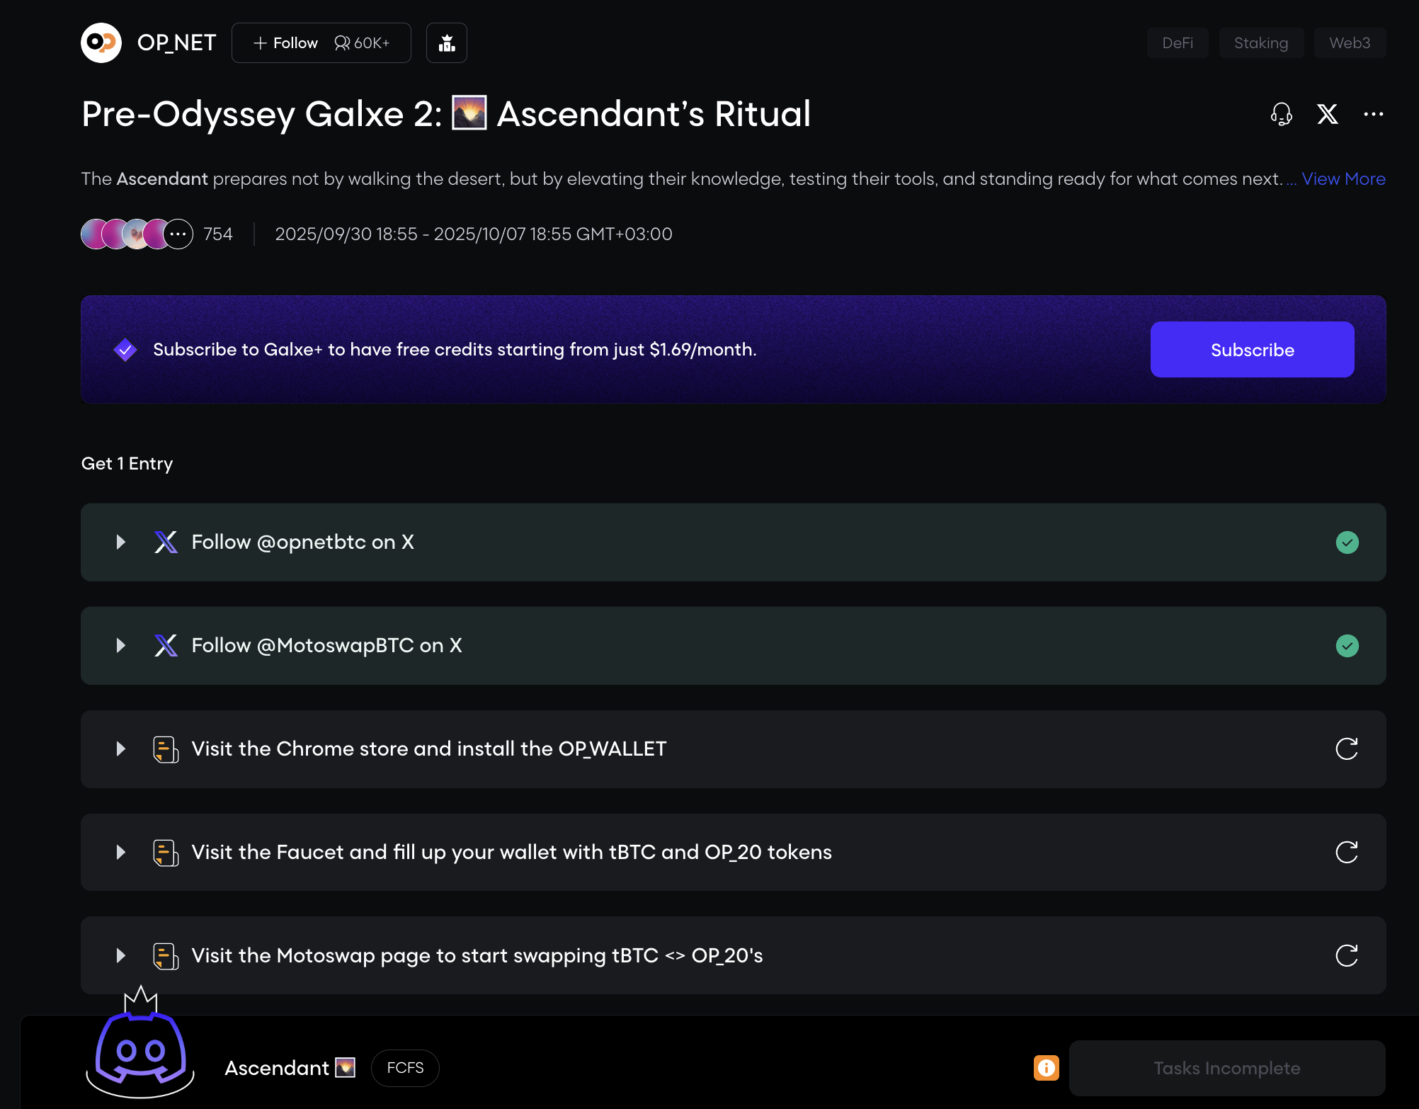
Task: Click the green checkmark for @opnetbtc task
Action: pyautogui.click(x=1347, y=542)
